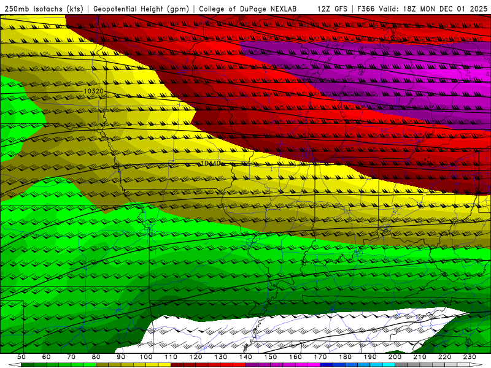Click the 120 value on color scale

[x=196, y=357]
